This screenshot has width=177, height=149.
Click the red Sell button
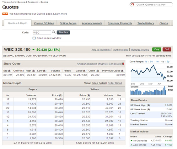(167, 49)
